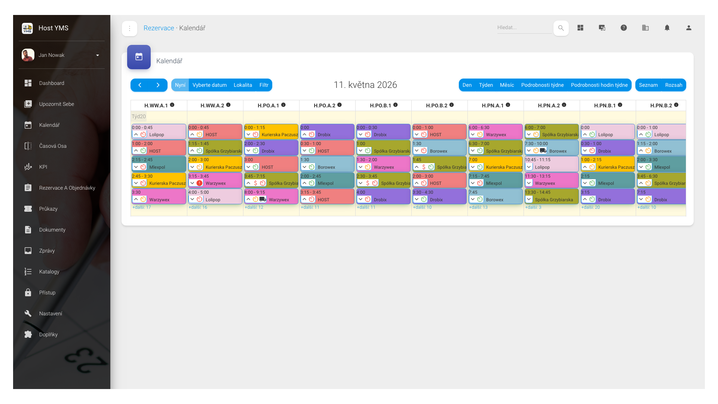Open the Doplňky puzzle icon
Viewport: 718px width, 404px height.
pyautogui.click(x=28, y=334)
